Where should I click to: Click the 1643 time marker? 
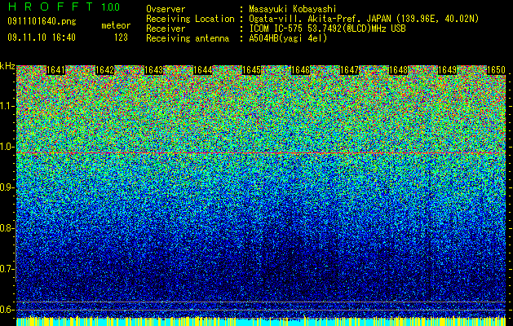pyautogui.click(x=154, y=70)
